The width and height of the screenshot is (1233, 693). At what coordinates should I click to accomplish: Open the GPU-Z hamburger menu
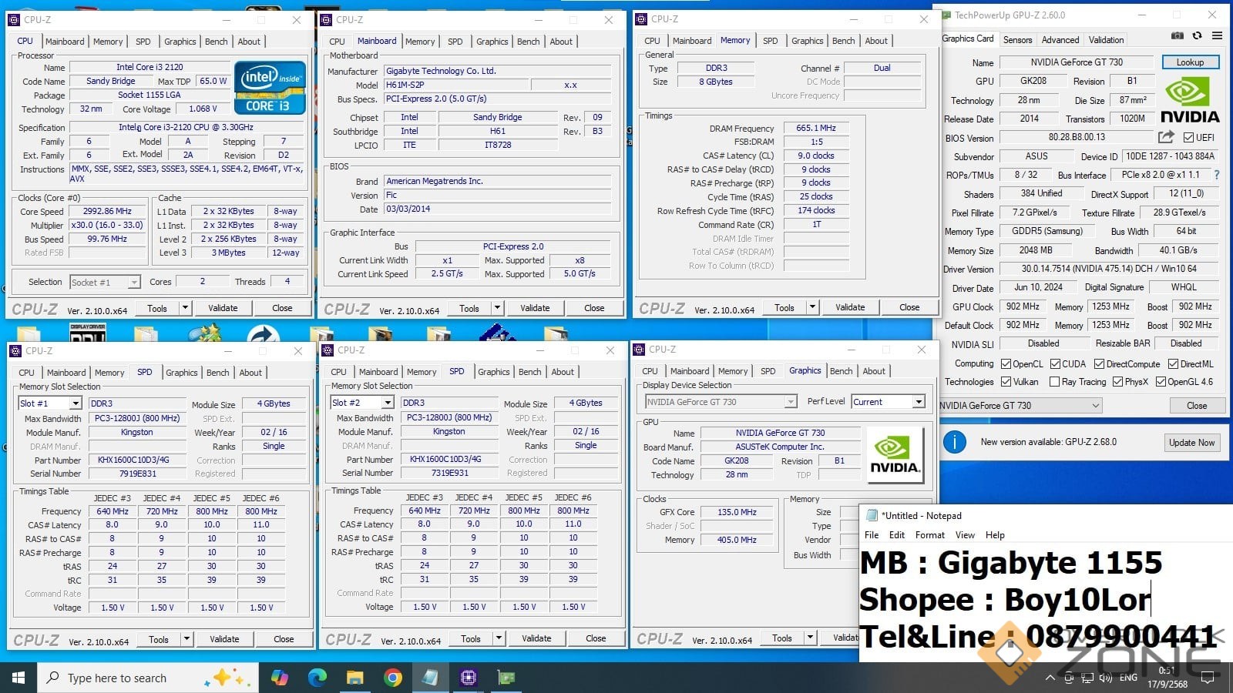pyautogui.click(x=1217, y=35)
